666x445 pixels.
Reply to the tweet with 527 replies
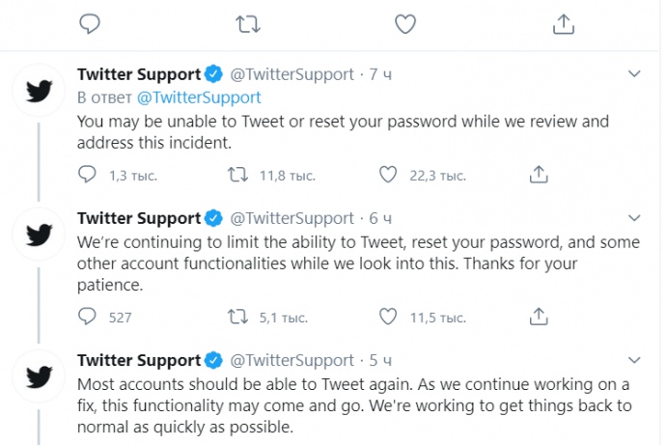pos(88,317)
